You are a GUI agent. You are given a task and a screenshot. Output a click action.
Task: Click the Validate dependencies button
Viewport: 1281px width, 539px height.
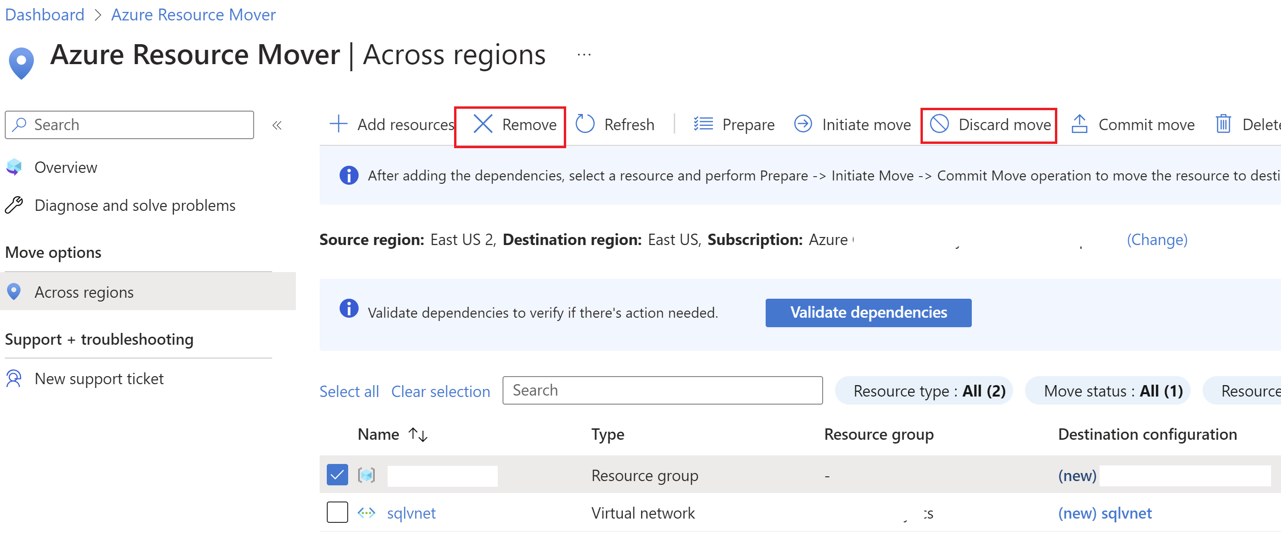tap(868, 312)
